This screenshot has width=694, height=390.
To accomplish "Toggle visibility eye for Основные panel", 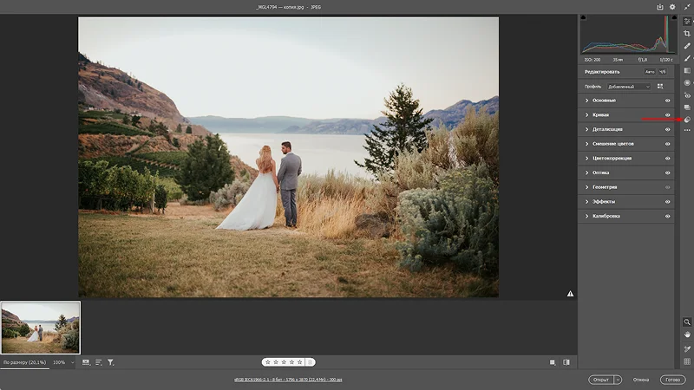I will 667,101.
